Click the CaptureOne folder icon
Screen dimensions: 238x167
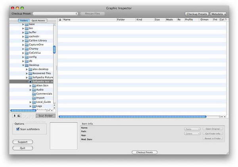click(x=27, y=45)
